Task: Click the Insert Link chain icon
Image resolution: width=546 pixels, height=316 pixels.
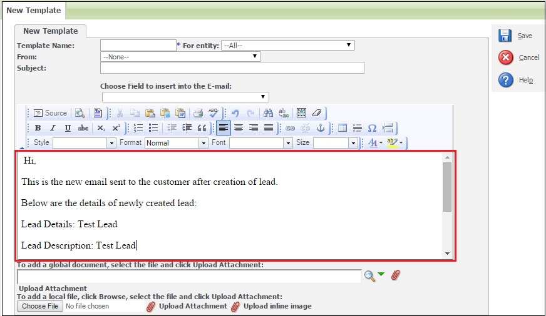Action: tap(290, 128)
